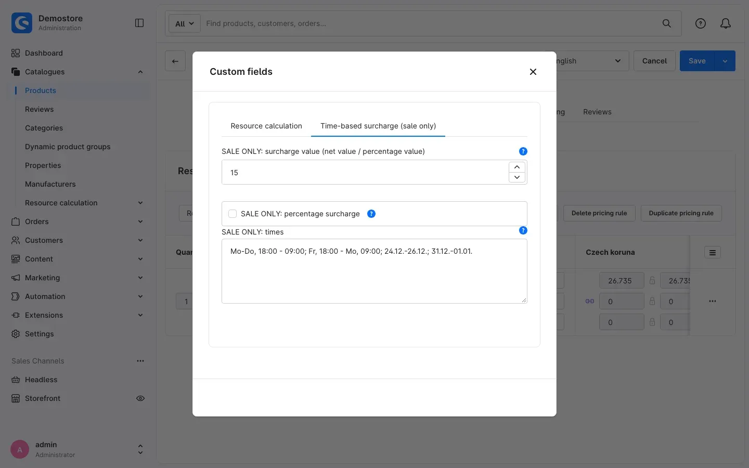Increase surcharge value with up arrow

(x=517, y=167)
